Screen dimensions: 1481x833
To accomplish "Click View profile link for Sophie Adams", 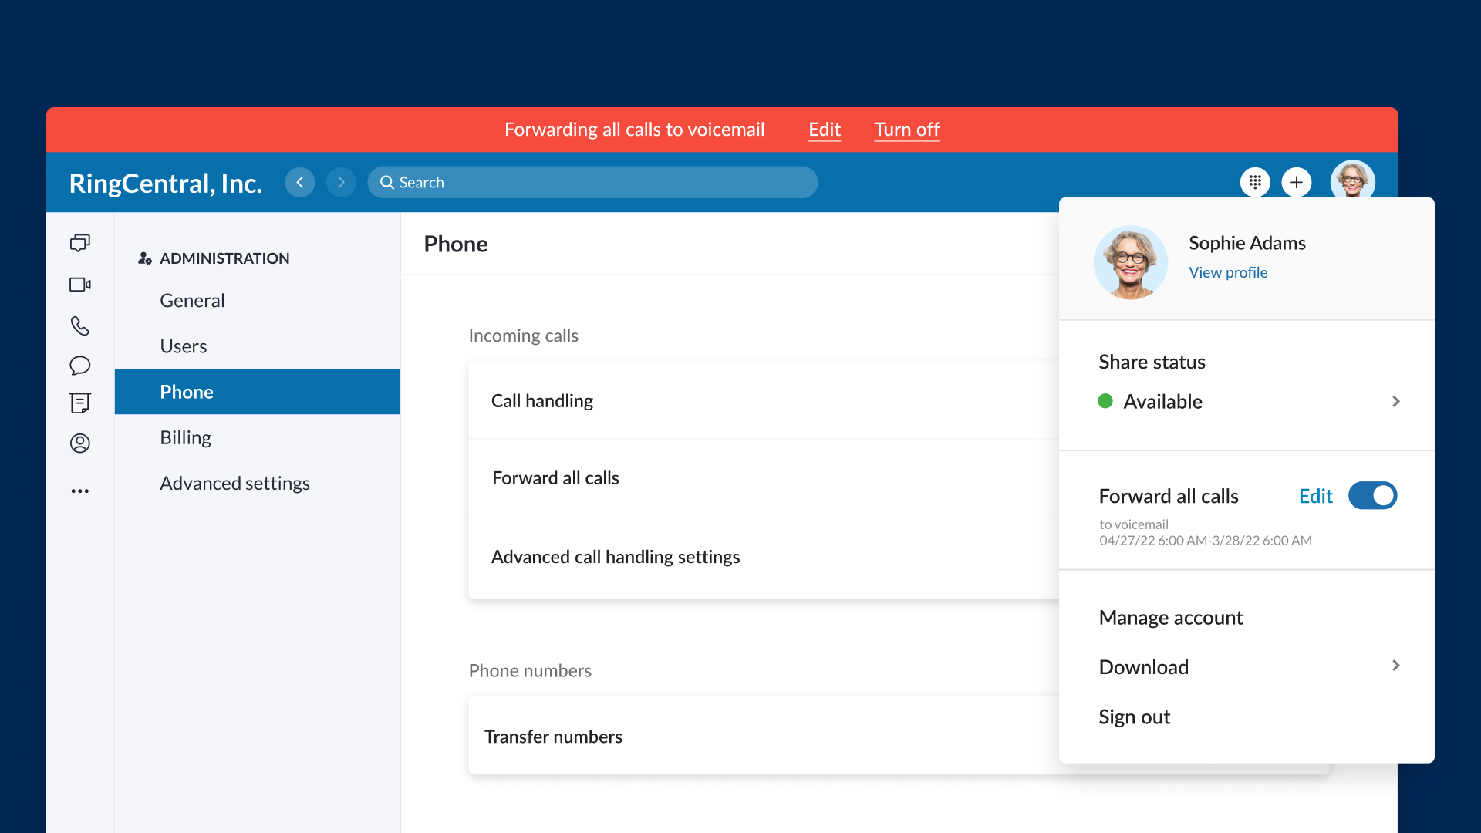I will pos(1226,271).
